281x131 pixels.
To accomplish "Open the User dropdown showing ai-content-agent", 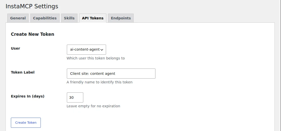I will [x=86, y=50].
